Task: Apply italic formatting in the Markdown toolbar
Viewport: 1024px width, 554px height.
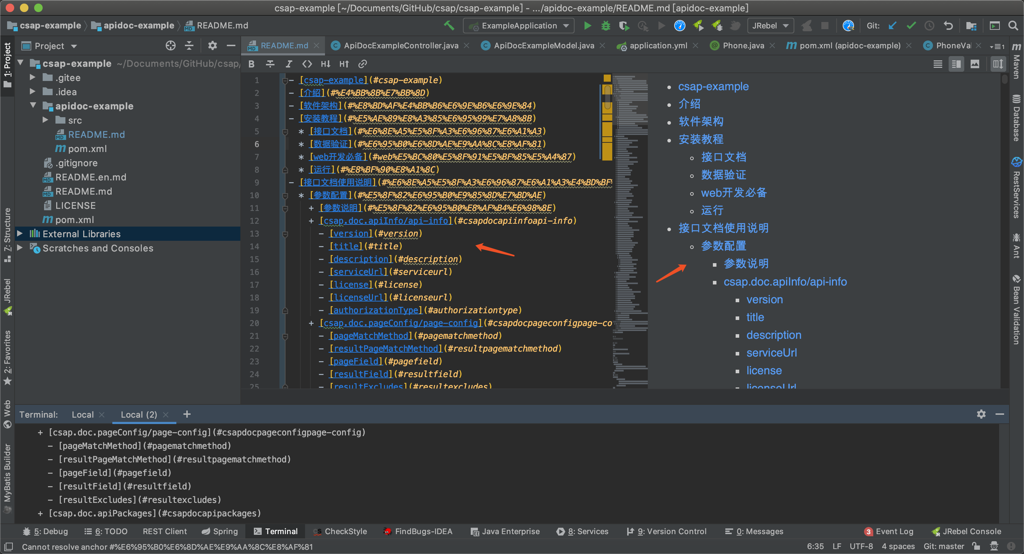Action: tap(289, 64)
